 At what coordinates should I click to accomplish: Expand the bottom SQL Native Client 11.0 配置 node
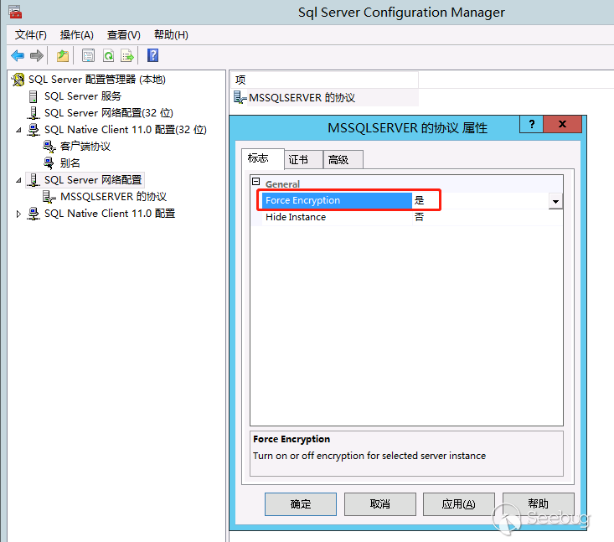pyautogui.click(x=18, y=214)
